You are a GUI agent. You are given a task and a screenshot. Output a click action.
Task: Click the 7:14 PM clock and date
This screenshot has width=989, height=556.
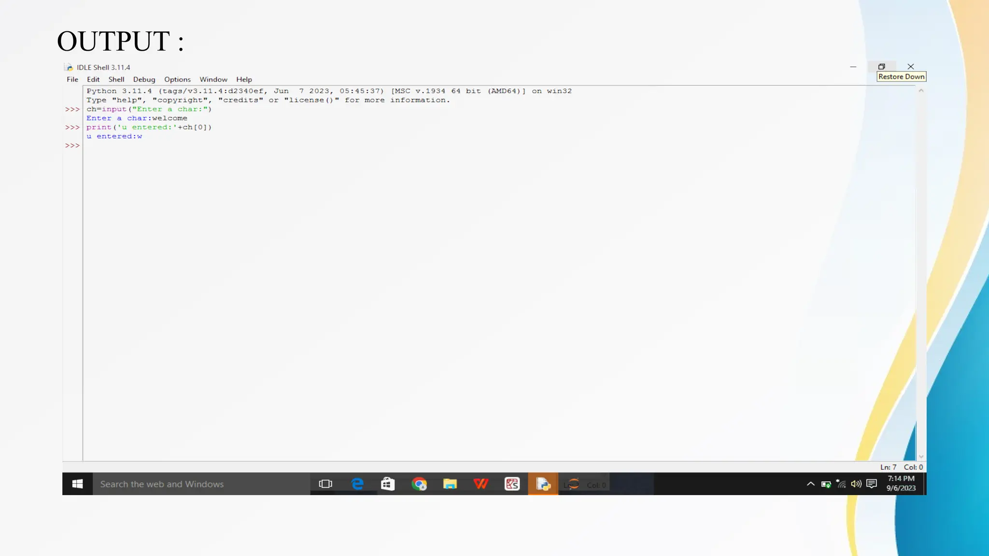[901, 484]
